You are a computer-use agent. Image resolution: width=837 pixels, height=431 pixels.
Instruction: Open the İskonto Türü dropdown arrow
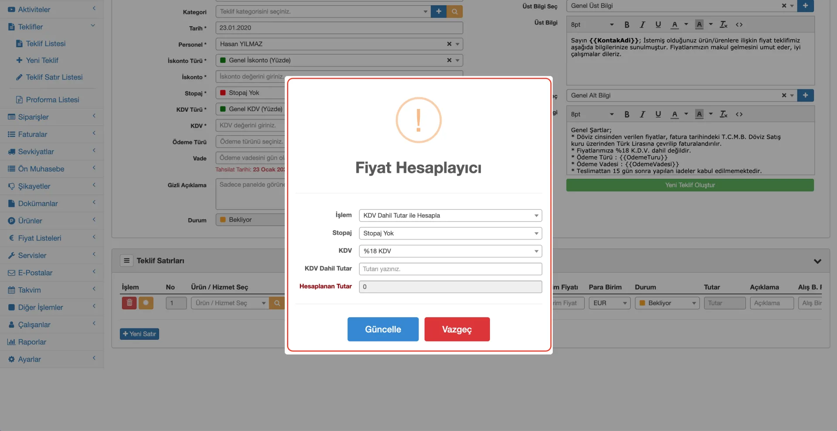click(x=457, y=60)
